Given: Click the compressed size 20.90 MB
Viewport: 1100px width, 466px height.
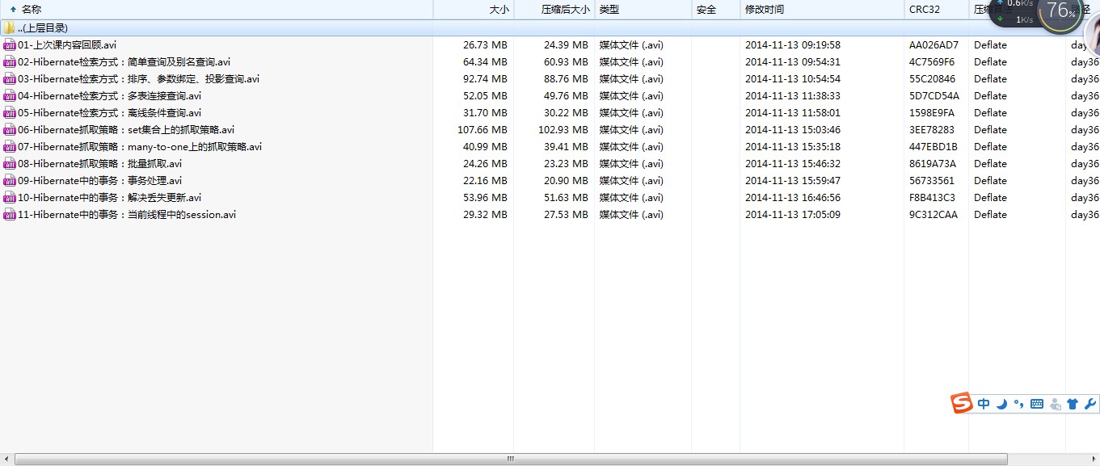Looking at the screenshot, I should [x=566, y=181].
